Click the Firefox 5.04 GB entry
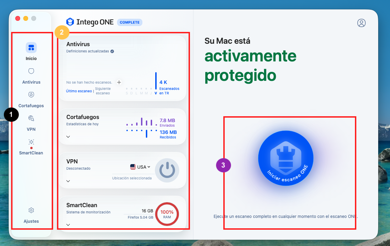Image resolution: width=390 pixels, height=246 pixels. click(x=141, y=218)
